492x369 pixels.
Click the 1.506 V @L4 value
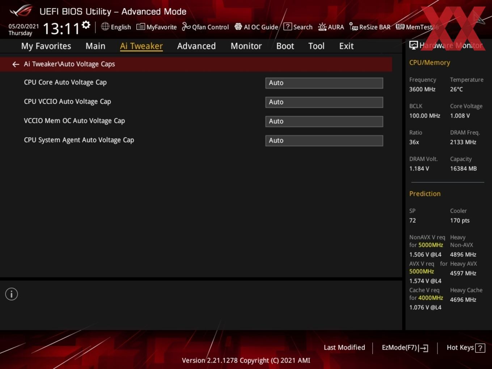(x=425, y=255)
